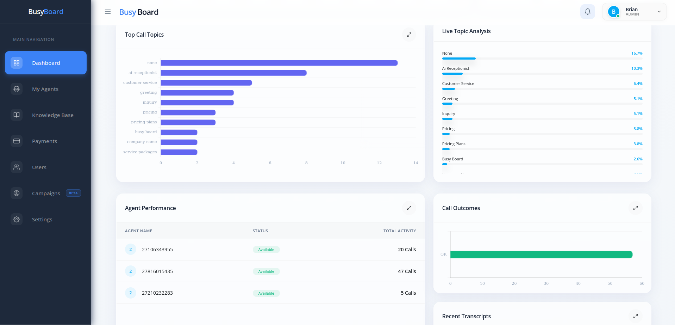The width and height of the screenshot is (675, 325).
Task: Click the badge number for agent 27816015435
Action: 131,271
